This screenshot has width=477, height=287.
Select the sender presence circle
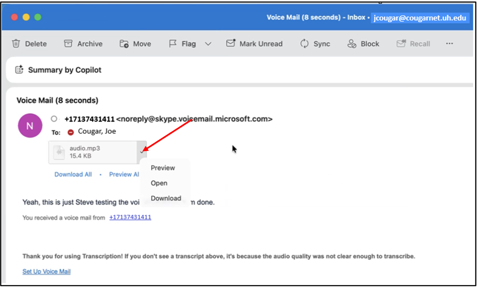54,119
